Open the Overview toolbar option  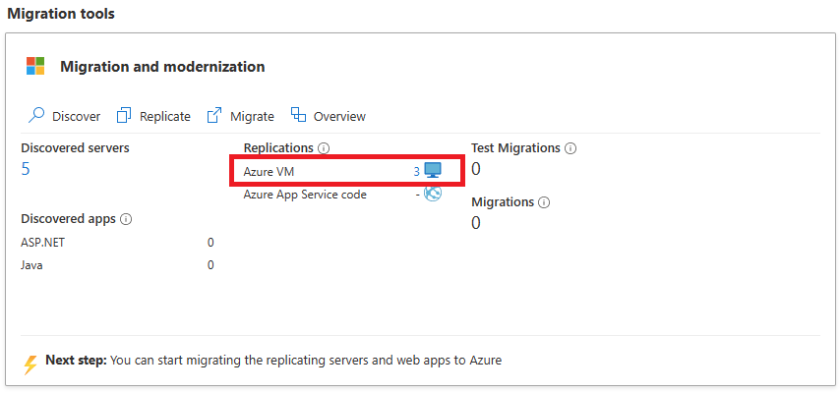[x=329, y=116]
